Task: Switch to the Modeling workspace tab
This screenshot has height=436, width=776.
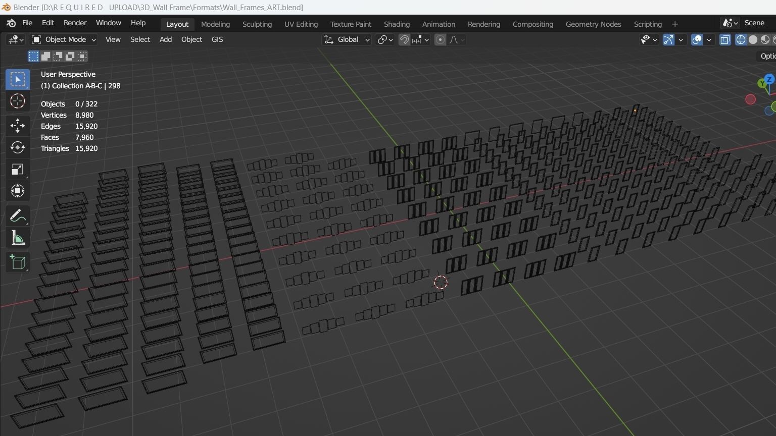Action: (215, 24)
